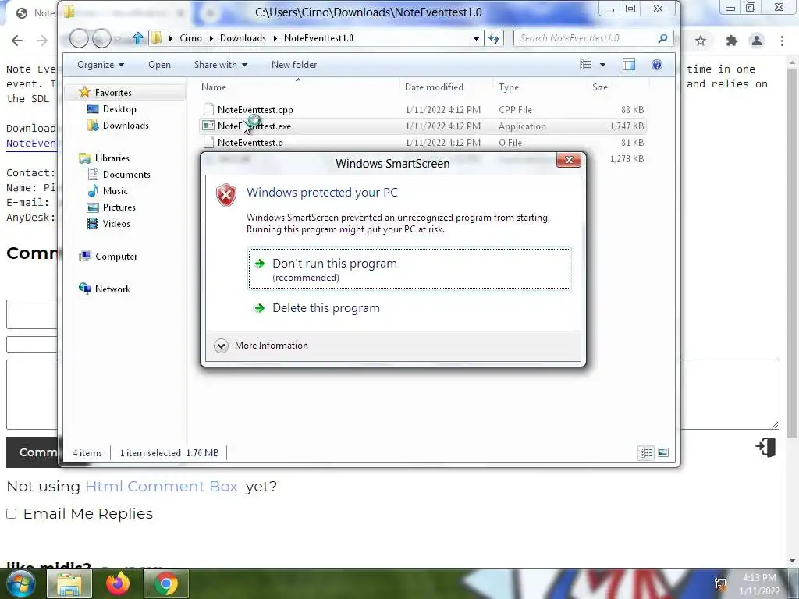Open Downloads in navigation pane
Image resolution: width=799 pixels, height=599 pixels.
(126, 126)
